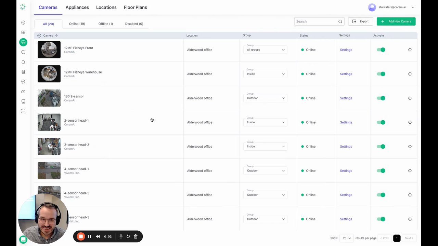Stop the screen recording
438x246 pixels.
tap(81, 236)
